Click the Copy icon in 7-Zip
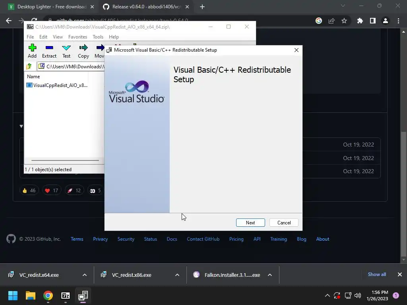The image size is (407, 305). 83,51
